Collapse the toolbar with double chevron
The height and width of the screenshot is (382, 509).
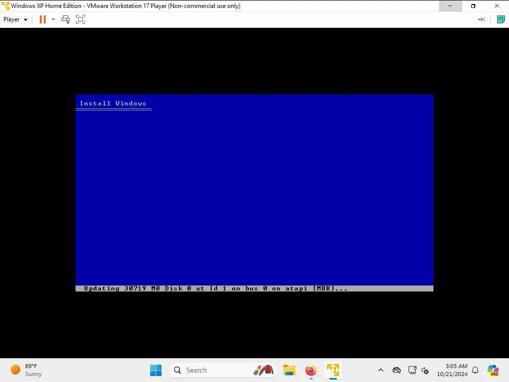pyautogui.click(x=481, y=19)
